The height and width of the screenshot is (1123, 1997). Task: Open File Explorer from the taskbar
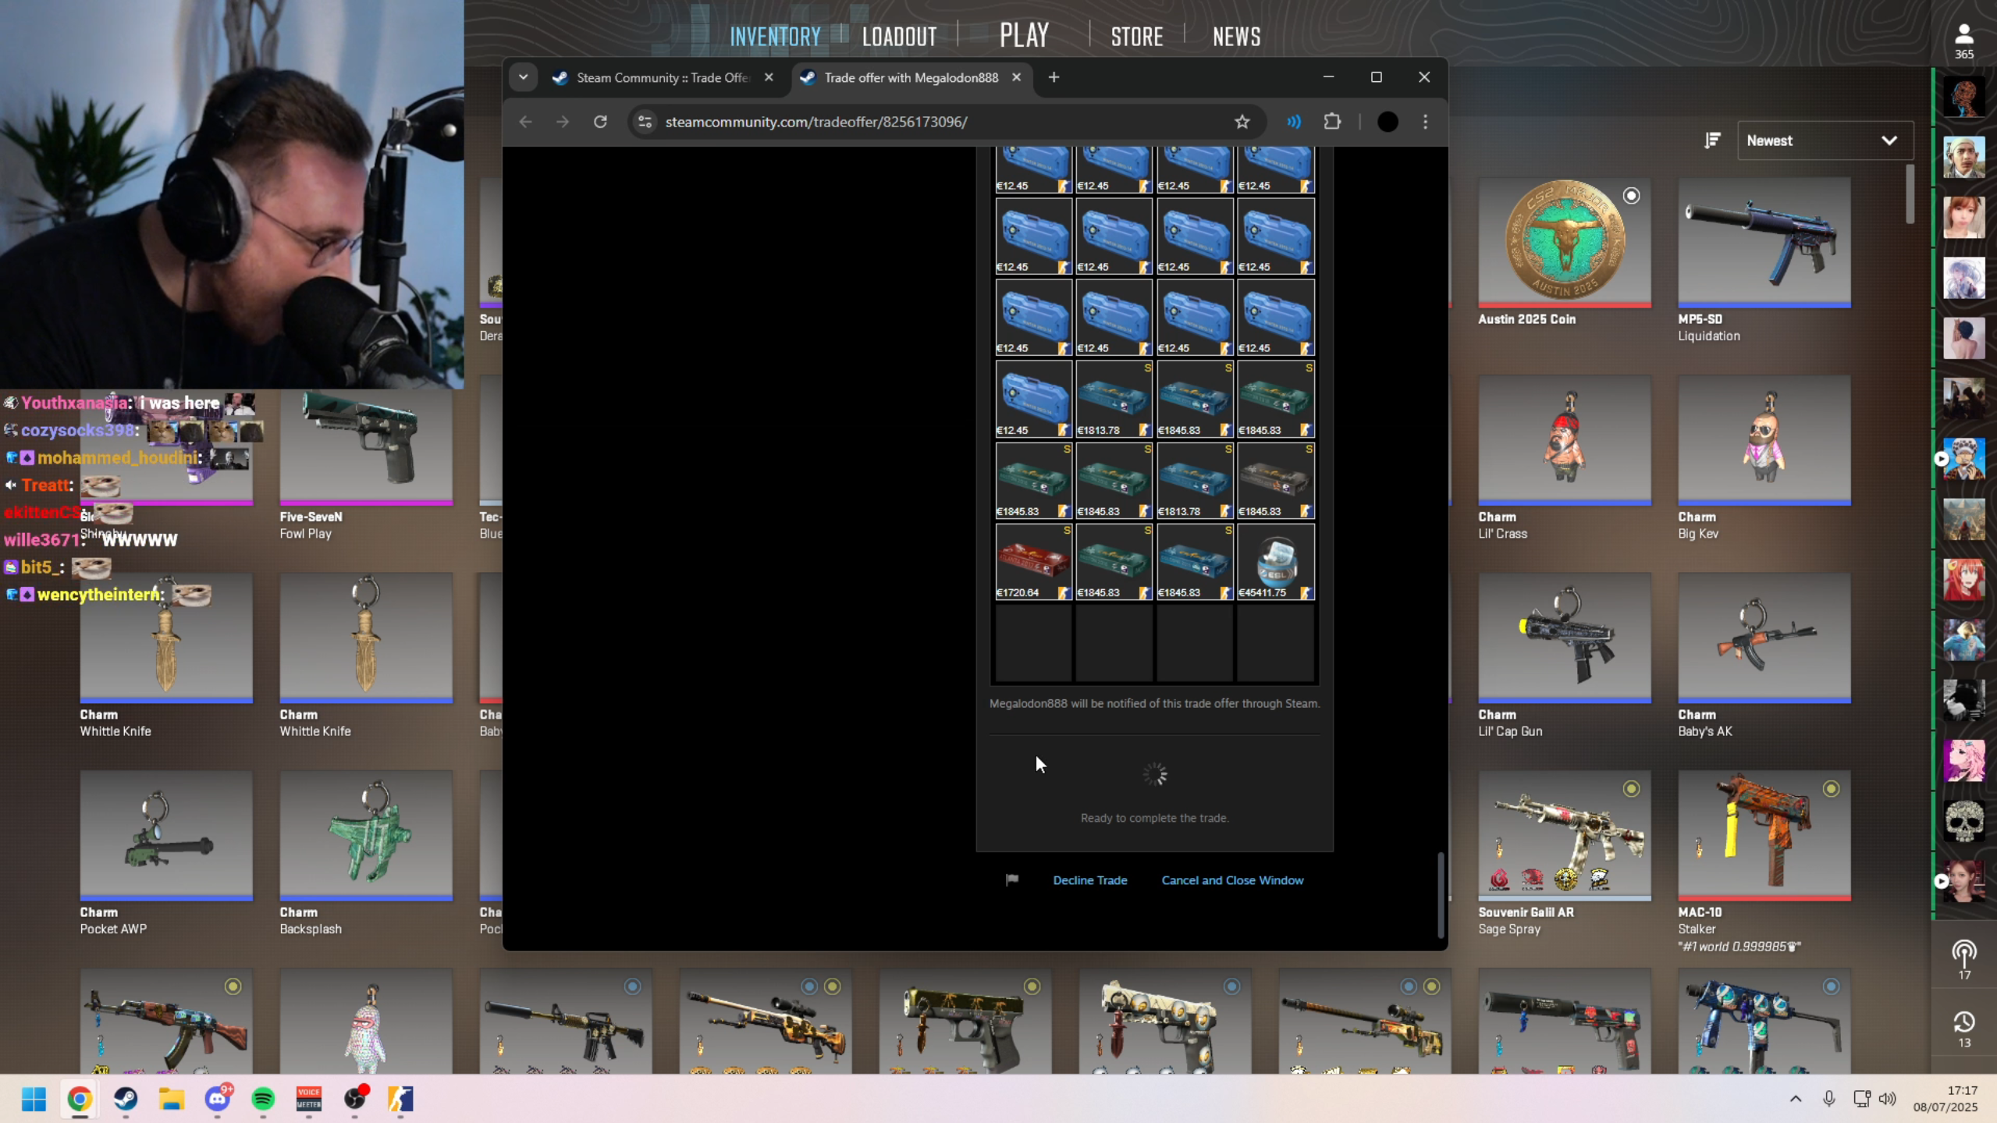(x=172, y=1099)
